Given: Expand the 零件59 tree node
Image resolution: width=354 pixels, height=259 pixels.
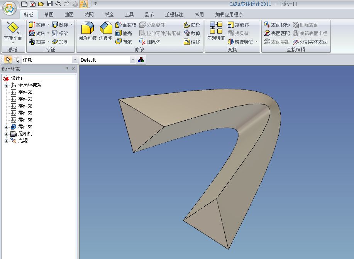Looking at the screenshot, I should click(6, 127).
